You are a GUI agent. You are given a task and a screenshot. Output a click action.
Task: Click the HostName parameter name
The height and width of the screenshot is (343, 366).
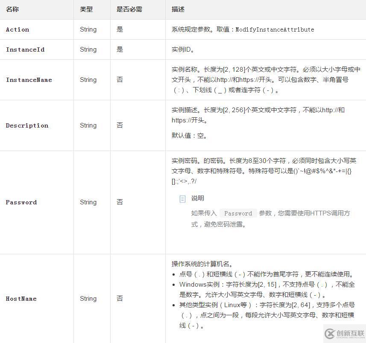(x=21, y=299)
